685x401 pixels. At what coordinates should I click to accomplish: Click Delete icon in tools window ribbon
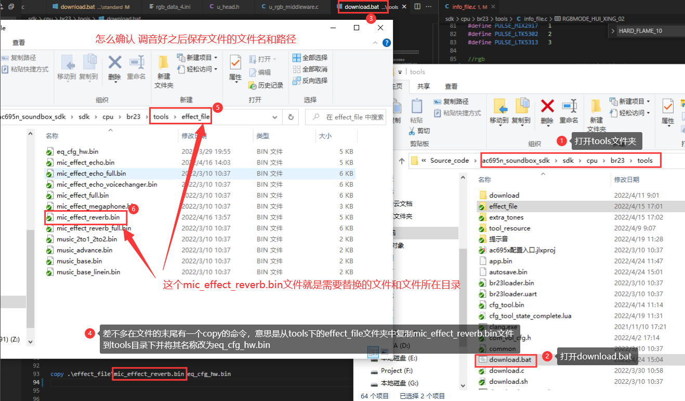click(x=547, y=111)
